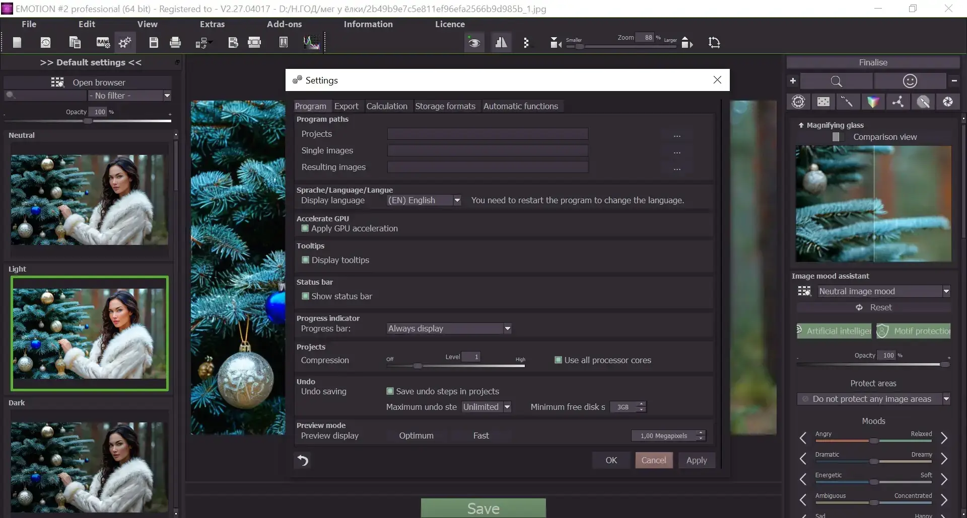This screenshot has width=967, height=518.
Task: Click the printer toolbar icon
Action: coord(175,43)
